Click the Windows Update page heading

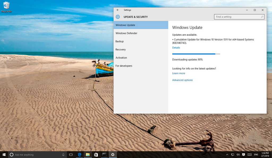[187, 28]
